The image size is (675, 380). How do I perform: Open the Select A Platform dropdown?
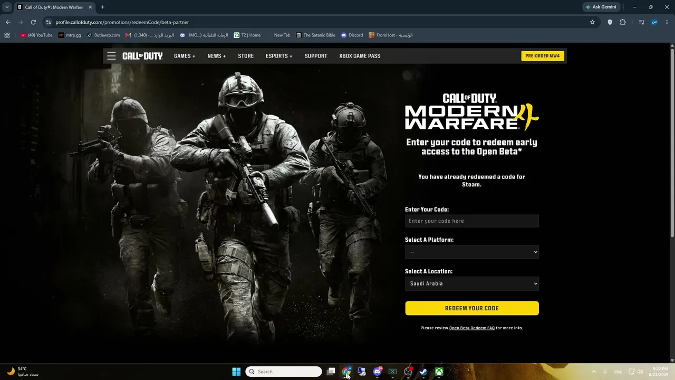point(472,252)
